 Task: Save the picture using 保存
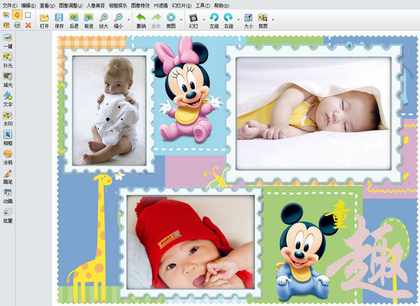59,21
